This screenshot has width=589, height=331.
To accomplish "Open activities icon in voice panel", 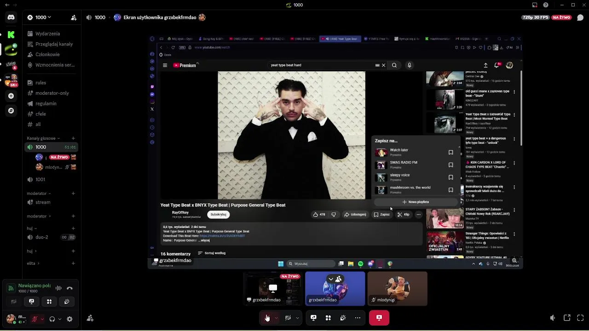I will 49,302.
